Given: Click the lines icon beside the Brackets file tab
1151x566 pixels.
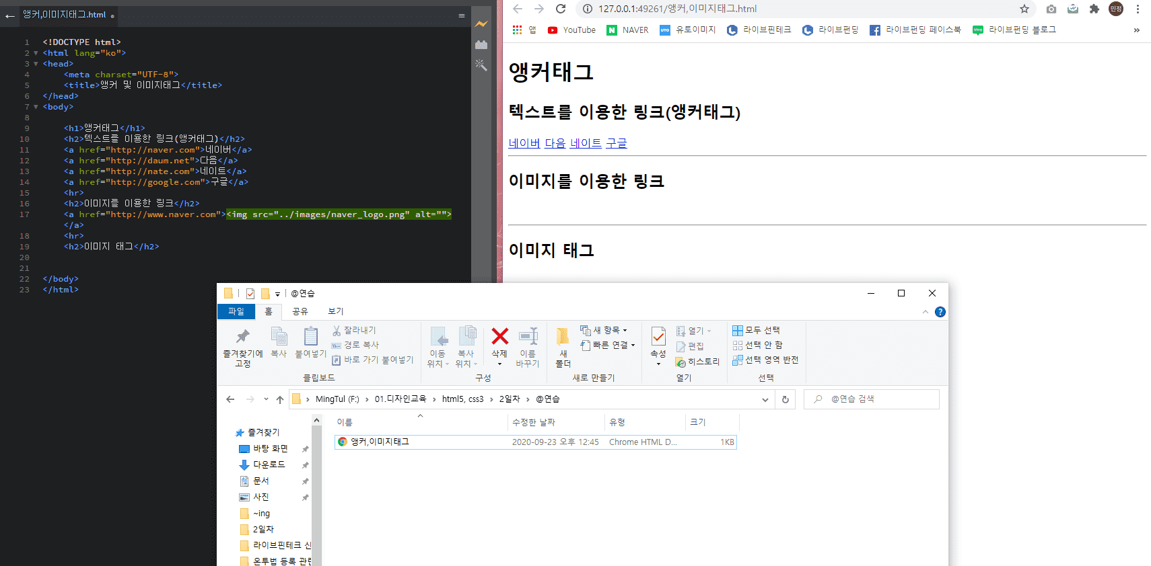Looking at the screenshot, I should 462,15.
